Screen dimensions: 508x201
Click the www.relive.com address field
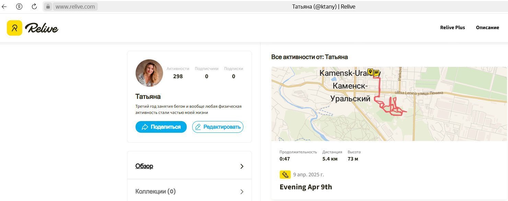75,7
